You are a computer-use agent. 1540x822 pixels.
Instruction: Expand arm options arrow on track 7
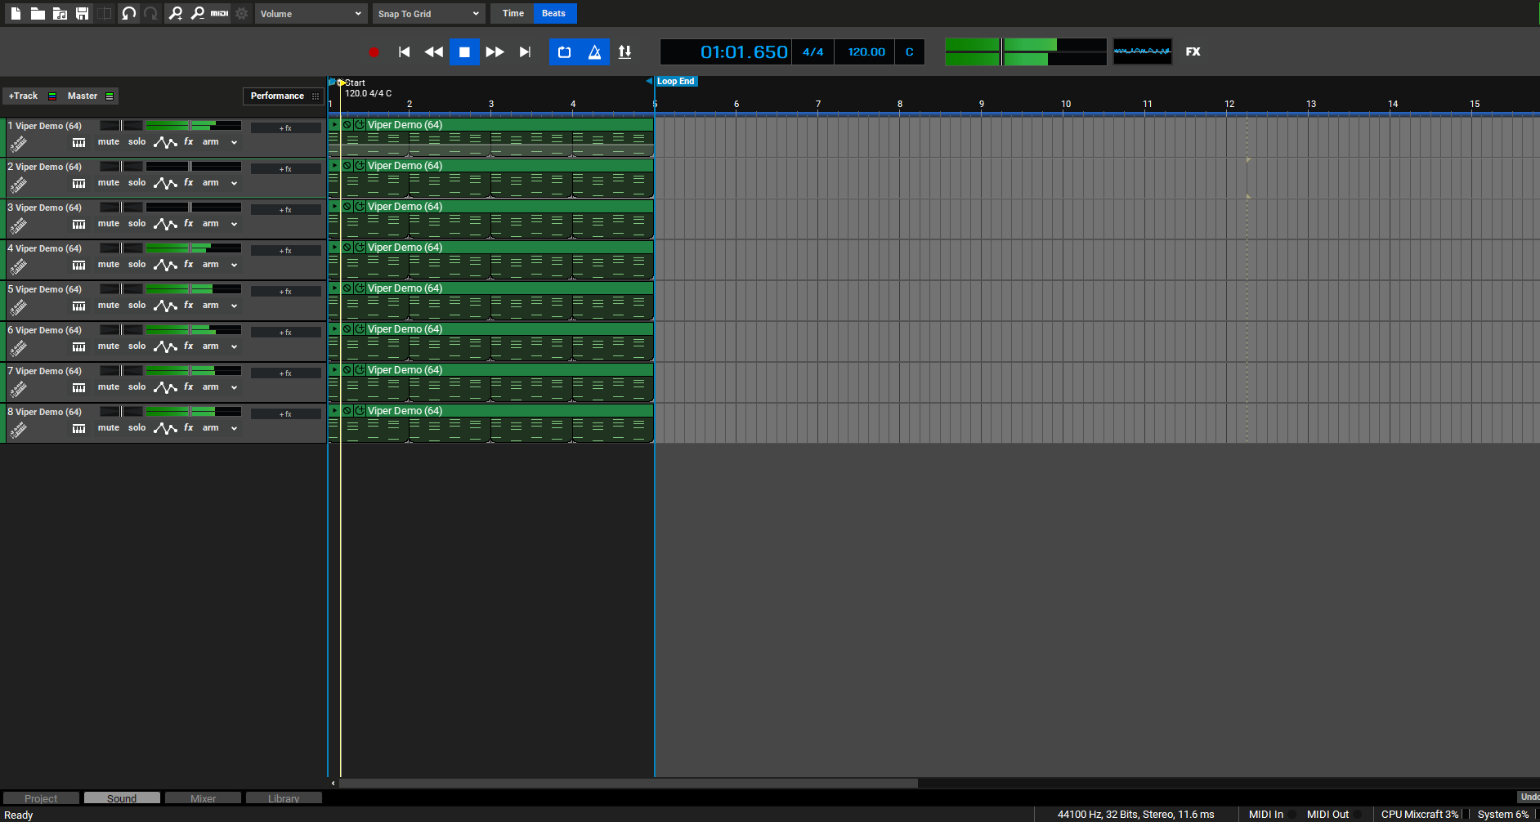234,388
